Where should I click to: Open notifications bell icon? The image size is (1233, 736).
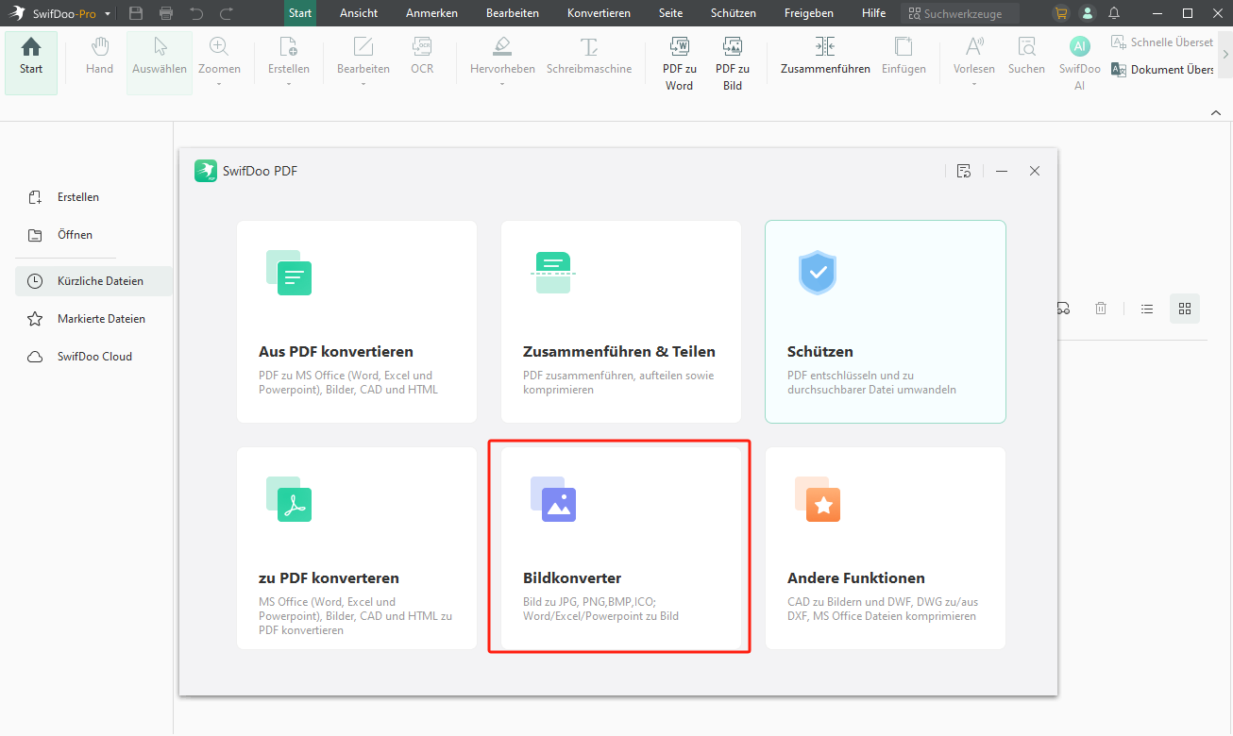(1114, 13)
